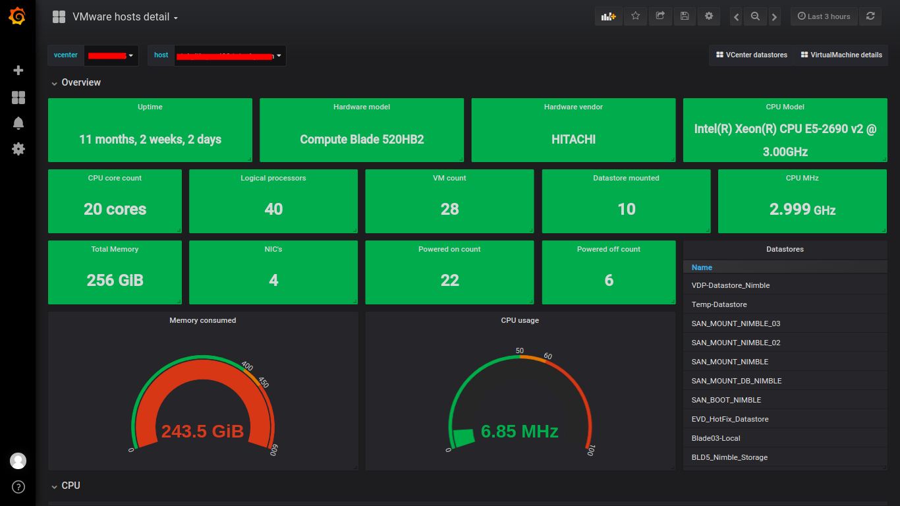Share the dashboard using share icon
Image resolution: width=900 pixels, height=506 pixels.
pos(660,16)
